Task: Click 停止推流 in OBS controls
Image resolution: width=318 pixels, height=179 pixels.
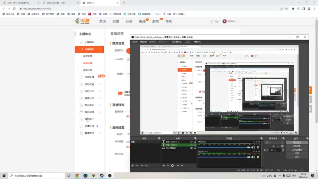Action: click(297, 142)
